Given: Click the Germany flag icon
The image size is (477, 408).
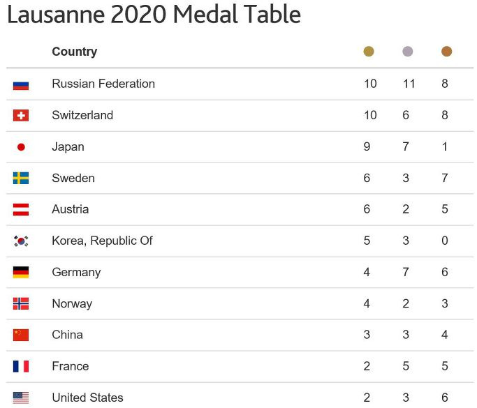Looking at the screenshot, I should [21, 272].
